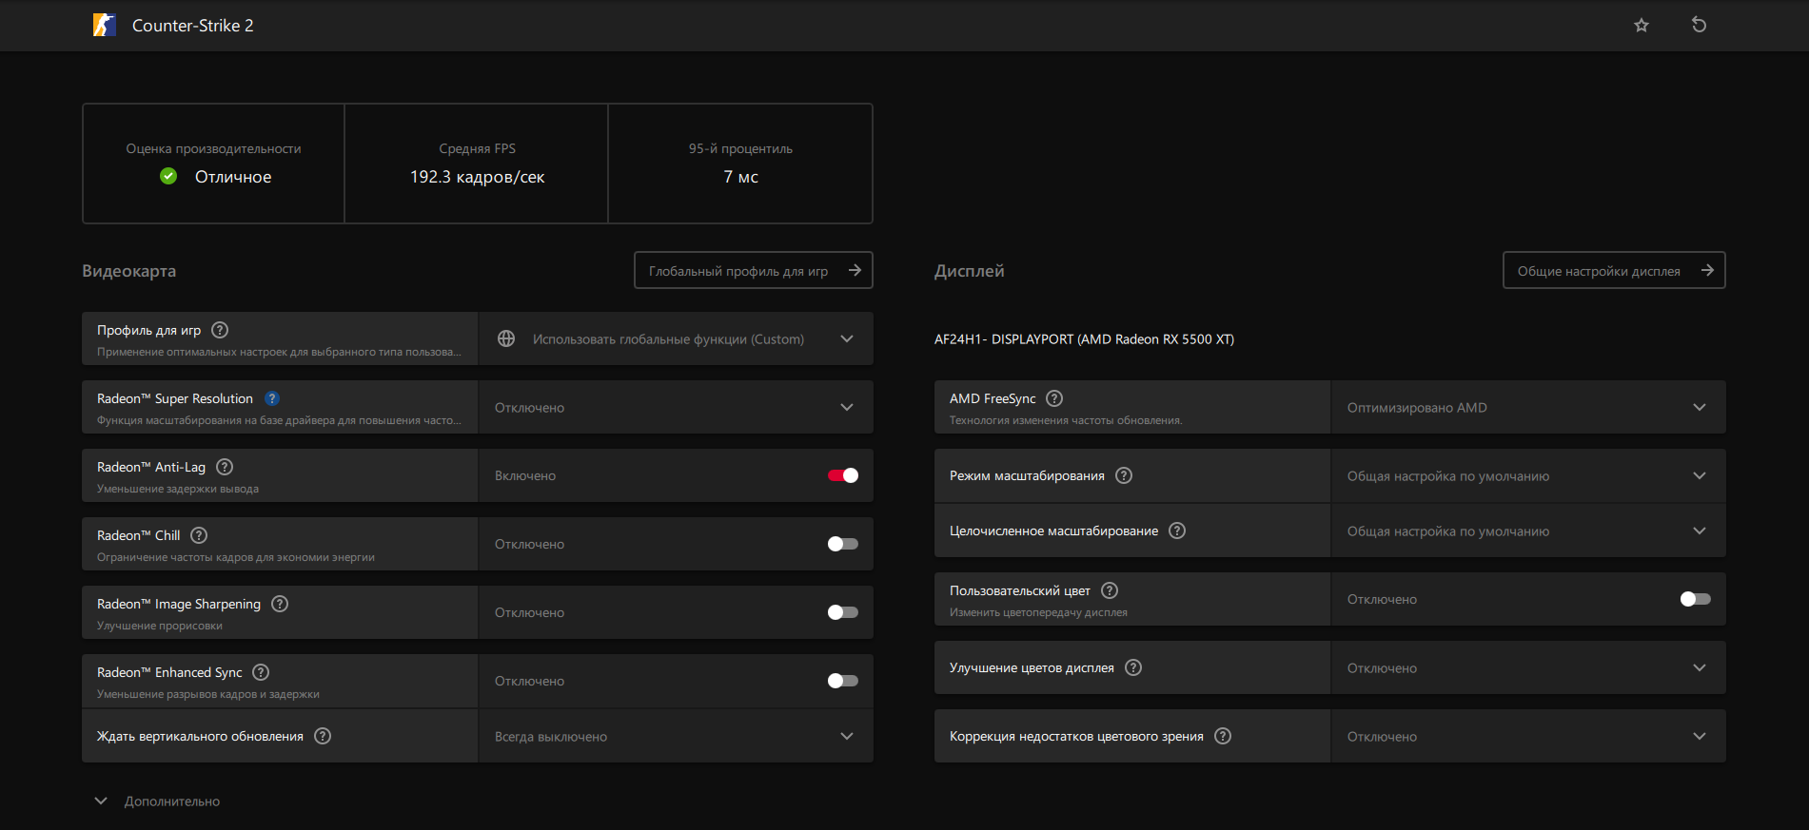Click help icon for Профиль для игр
The width and height of the screenshot is (1809, 830).
pos(220,330)
